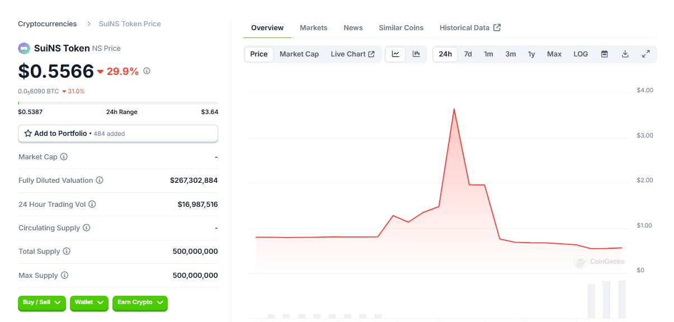Select the Price chart toggle
This screenshot has width=674, height=322.
259,54
